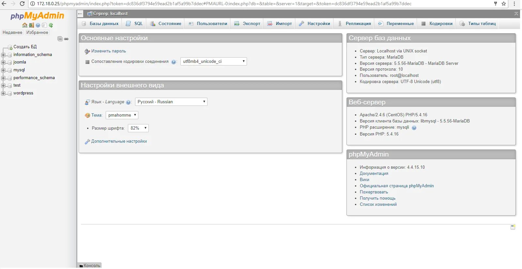Open the wordpress database
This screenshot has width=522, height=269.
click(x=23, y=93)
